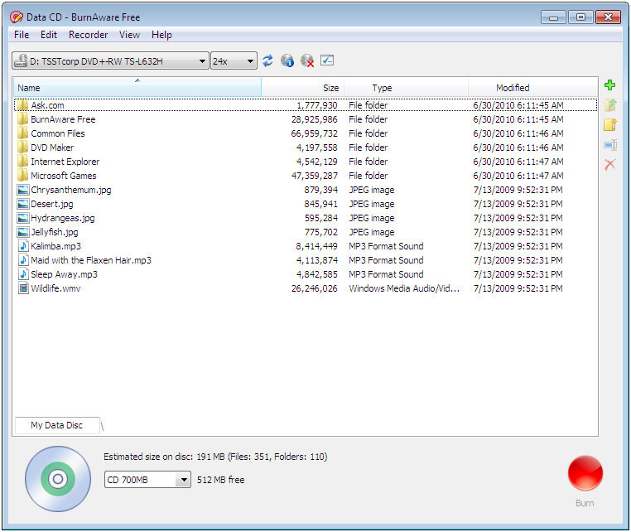631x532 pixels.
Task: Create a new folder with the sidebar icon
Action: click(609, 125)
